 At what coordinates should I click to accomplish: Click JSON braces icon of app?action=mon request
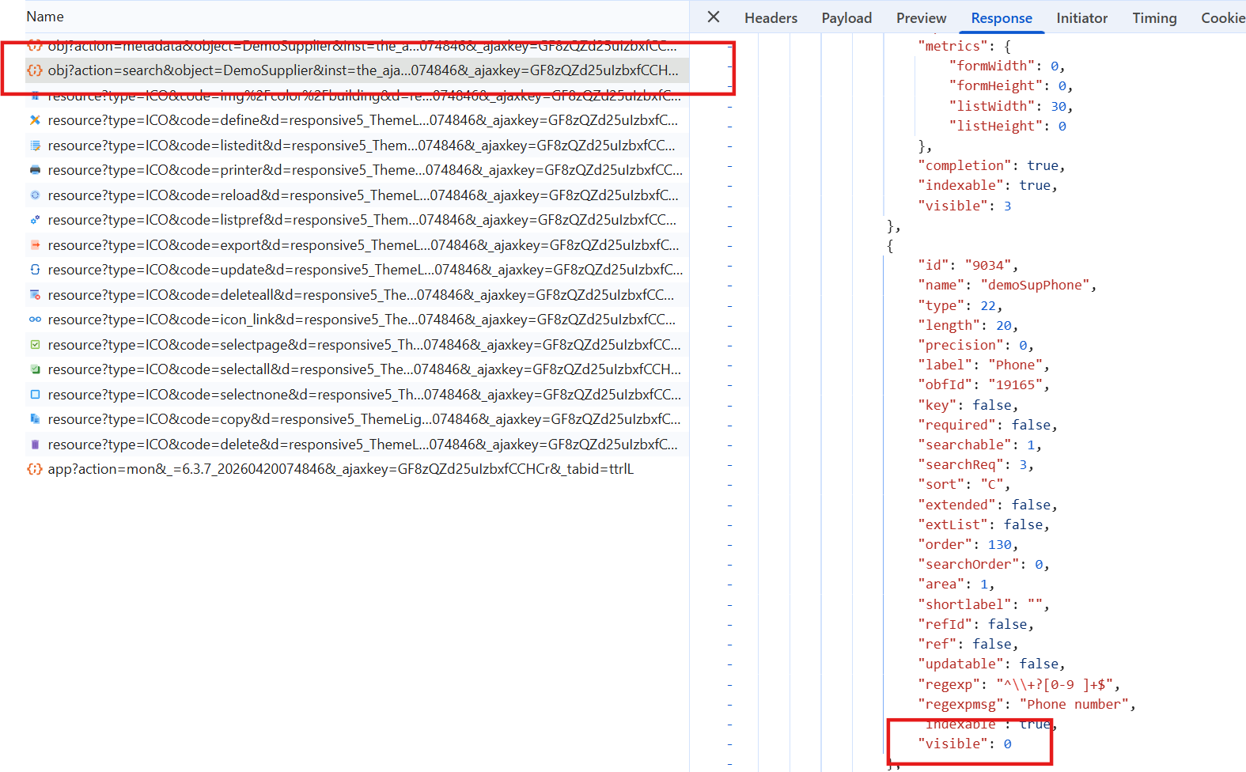coord(35,469)
